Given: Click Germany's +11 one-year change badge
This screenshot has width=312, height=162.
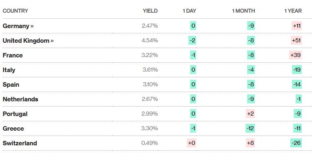Looking at the screenshot, I should 297,26.
